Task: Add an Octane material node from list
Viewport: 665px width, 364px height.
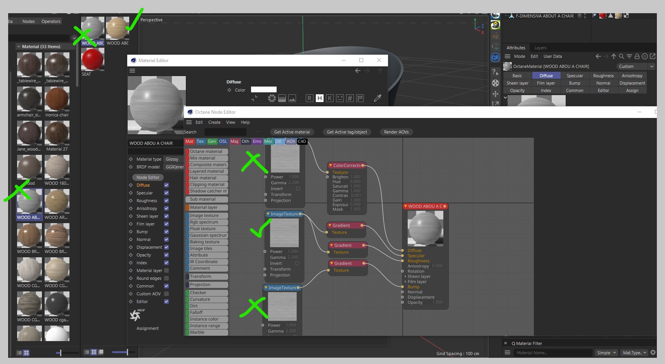Action: pyautogui.click(x=207, y=151)
